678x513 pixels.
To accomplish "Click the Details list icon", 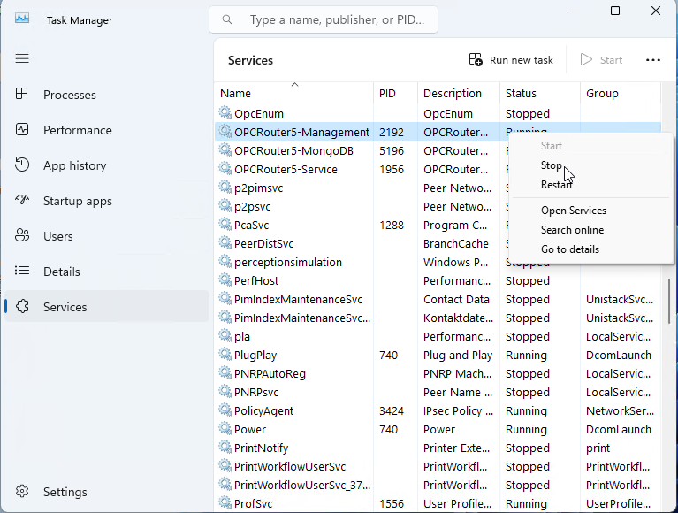I will [23, 272].
